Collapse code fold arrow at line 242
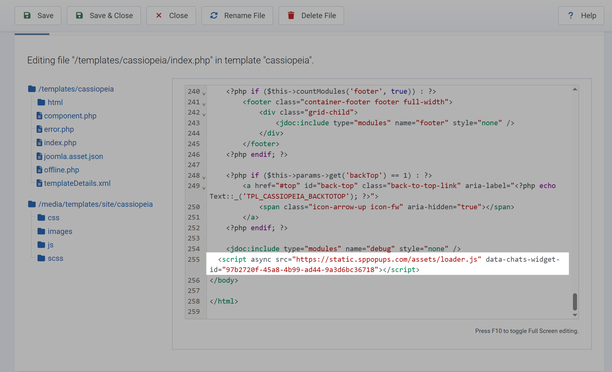This screenshot has height=372, width=612. 204,114
